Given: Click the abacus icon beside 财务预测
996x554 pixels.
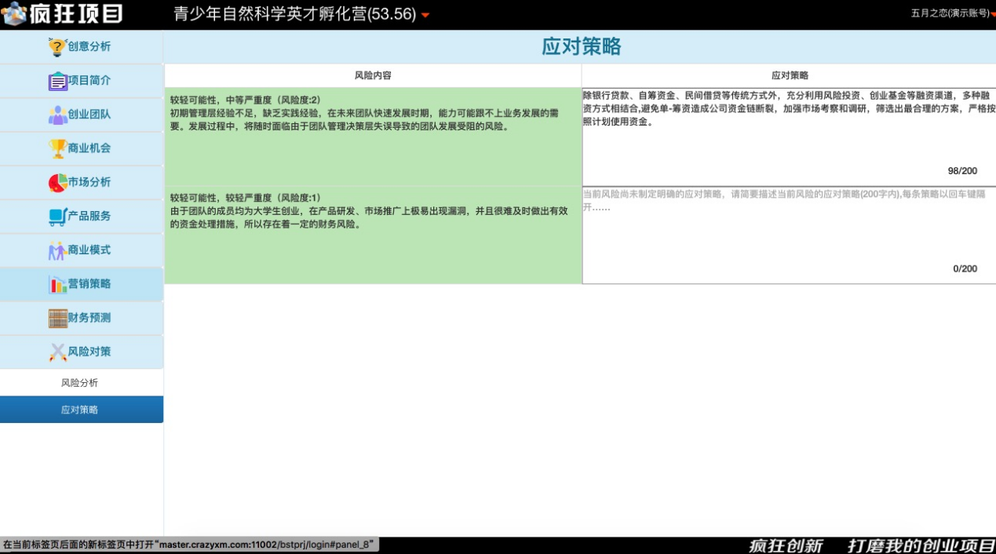Looking at the screenshot, I should [x=57, y=318].
